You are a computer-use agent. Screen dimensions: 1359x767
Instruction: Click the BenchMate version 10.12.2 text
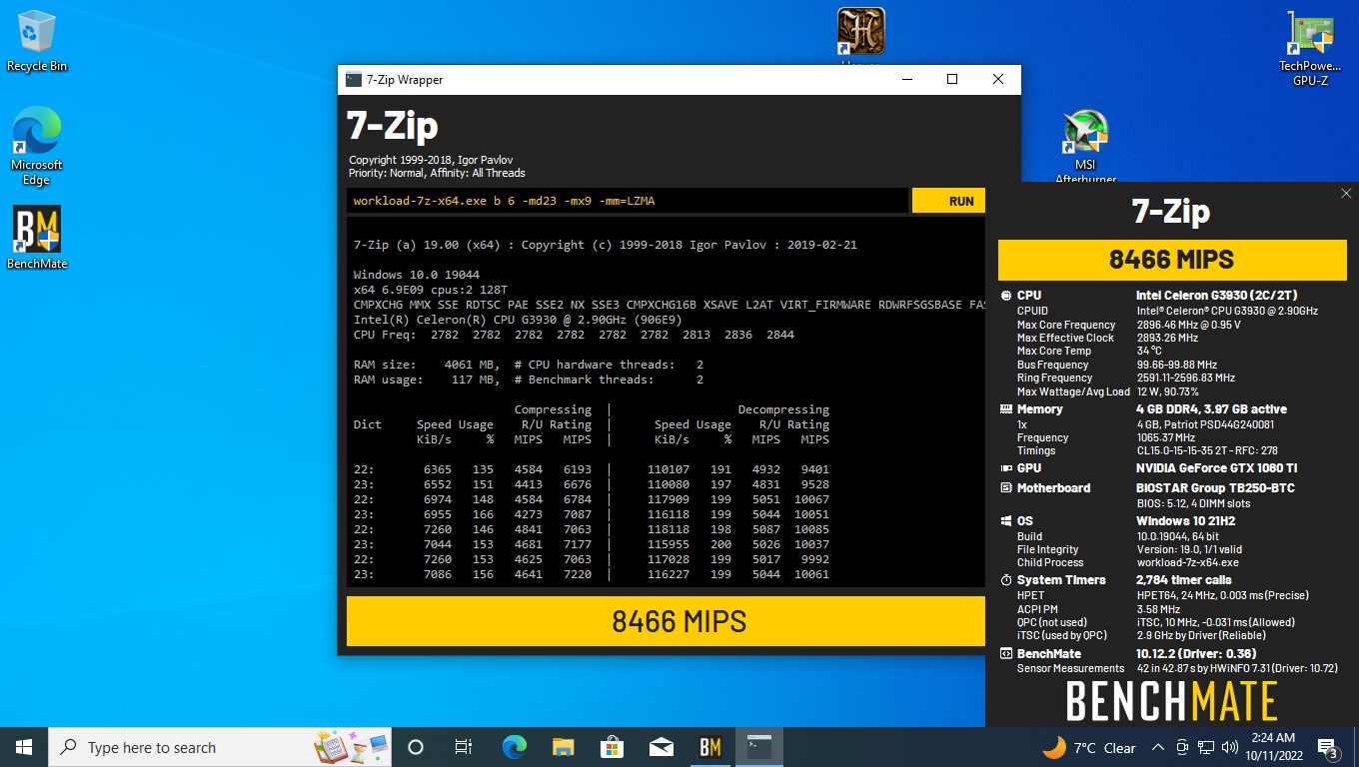pyautogui.click(x=1198, y=654)
